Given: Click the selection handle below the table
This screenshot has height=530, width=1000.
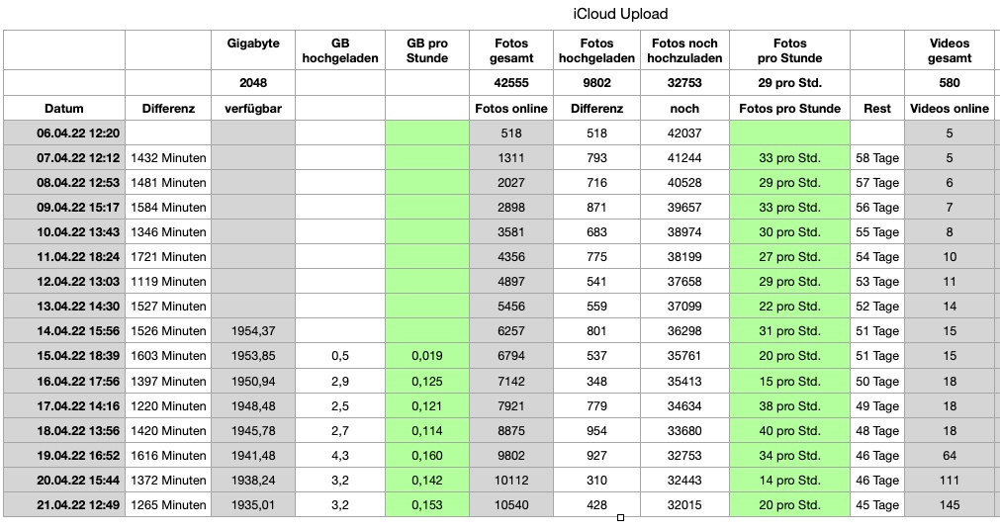Looking at the screenshot, I should [x=620, y=517].
